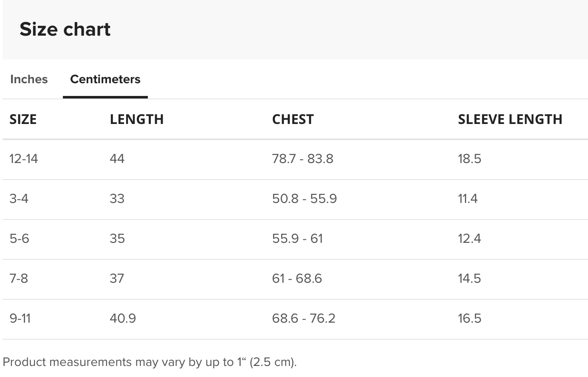Click the length value 40.9
The image size is (588, 377).
[123, 318]
